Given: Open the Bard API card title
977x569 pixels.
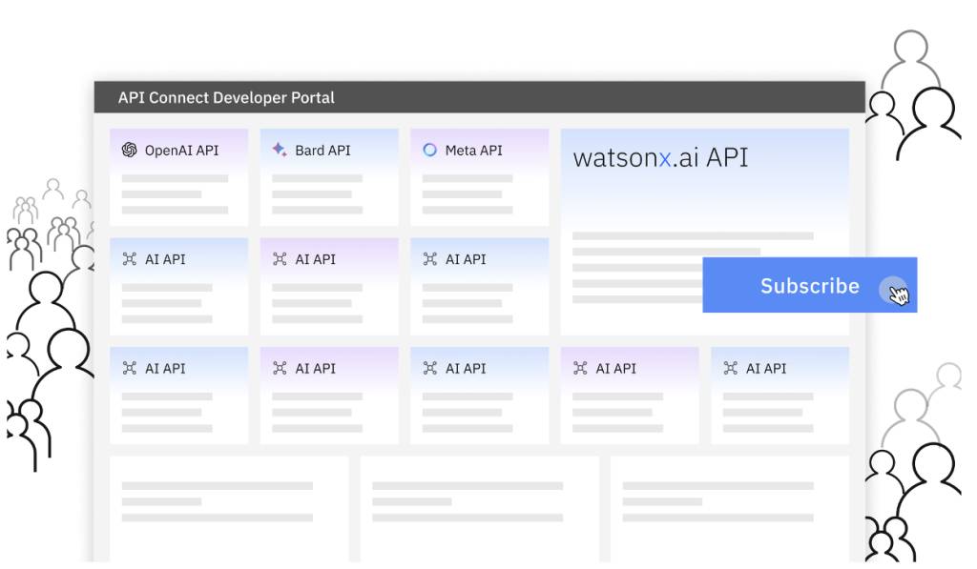Looking at the screenshot, I should [x=322, y=151].
